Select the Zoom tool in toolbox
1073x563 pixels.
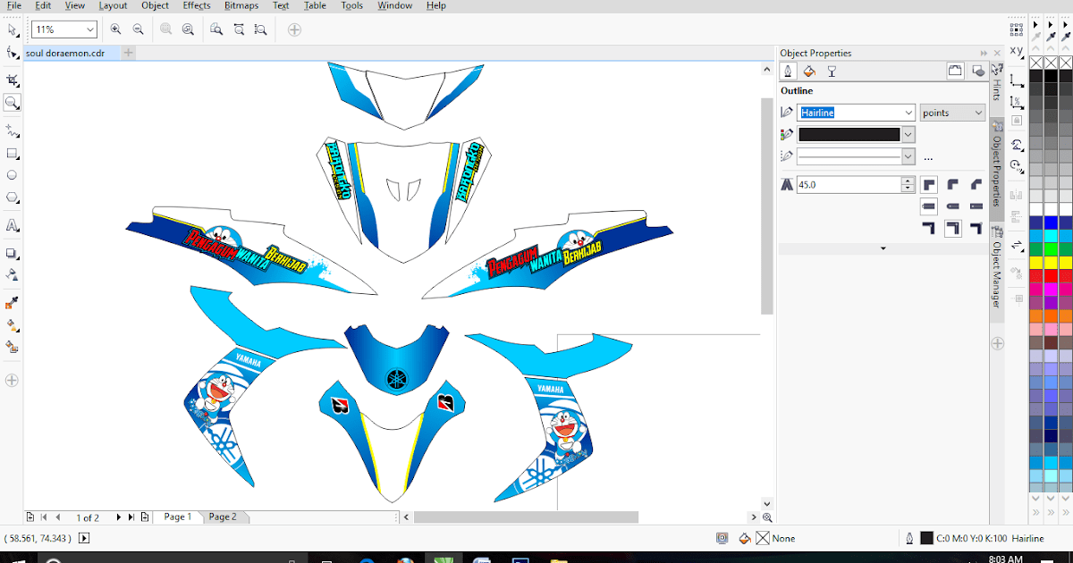point(12,103)
